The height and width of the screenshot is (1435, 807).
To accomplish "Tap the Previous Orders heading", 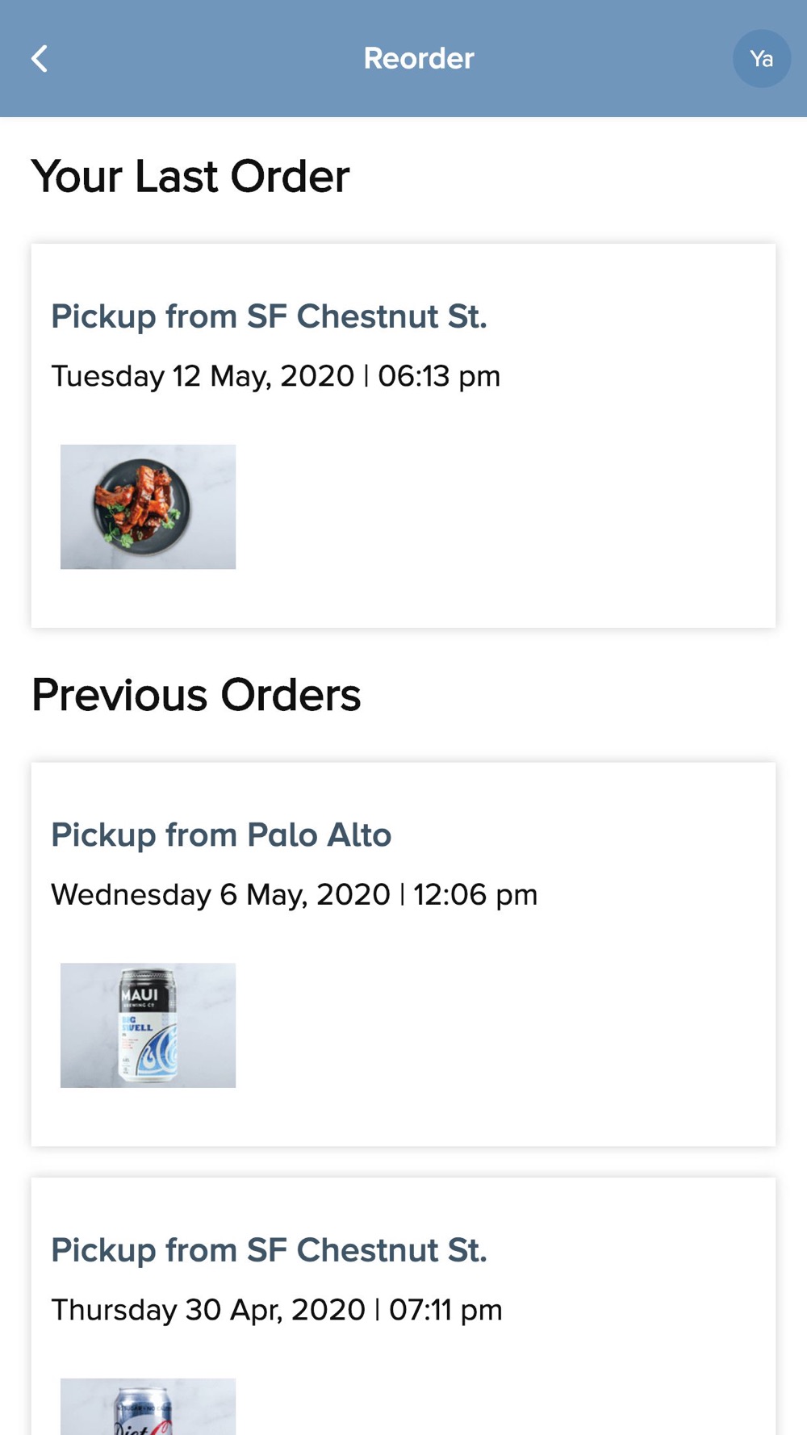I will (196, 695).
